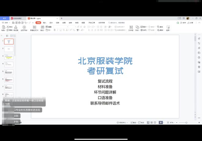Expand the slideshow play dropdown arrow

[164, 122]
